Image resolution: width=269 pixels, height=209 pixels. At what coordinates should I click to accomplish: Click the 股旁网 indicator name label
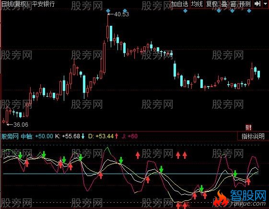click(x=10, y=136)
